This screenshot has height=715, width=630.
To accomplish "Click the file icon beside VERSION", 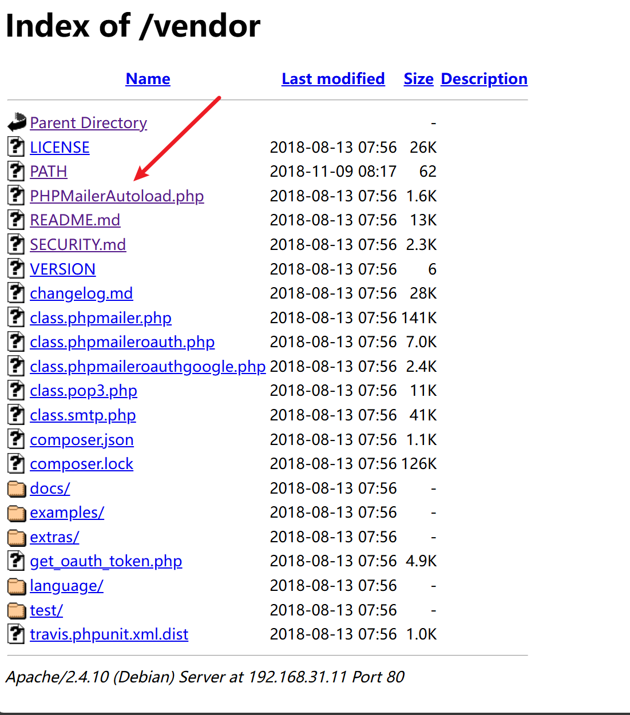I will 17,269.
